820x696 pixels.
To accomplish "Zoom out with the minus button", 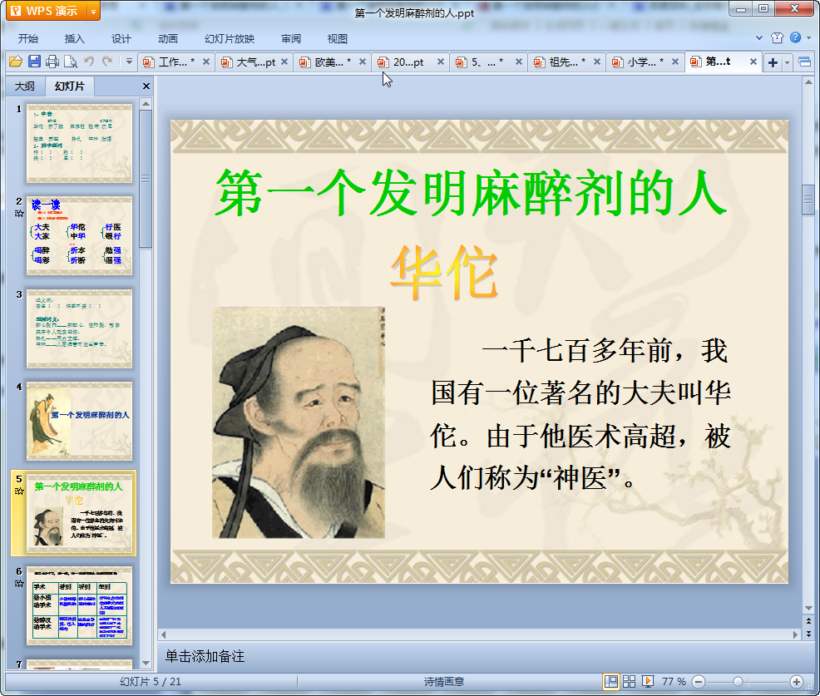I will pyautogui.click(x=698, y=681).
